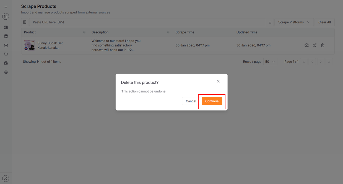Cancel the delete product dialog
The height and width of the screenshot is (184, 343).
coord(191,101)
